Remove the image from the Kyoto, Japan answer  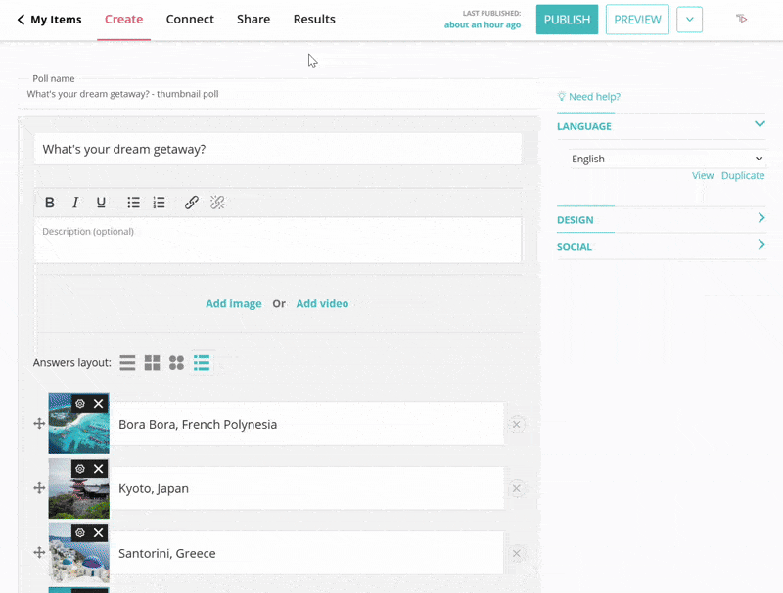click(x=97, y=468)
